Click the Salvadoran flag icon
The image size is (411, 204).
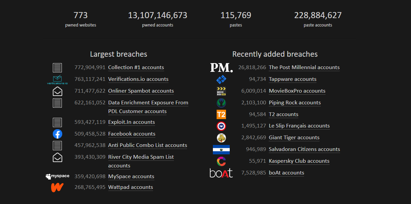(221, 149)
